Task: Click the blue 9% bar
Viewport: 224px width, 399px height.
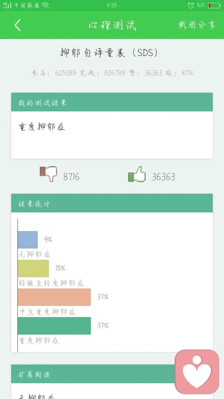Action: click(28, 239)
